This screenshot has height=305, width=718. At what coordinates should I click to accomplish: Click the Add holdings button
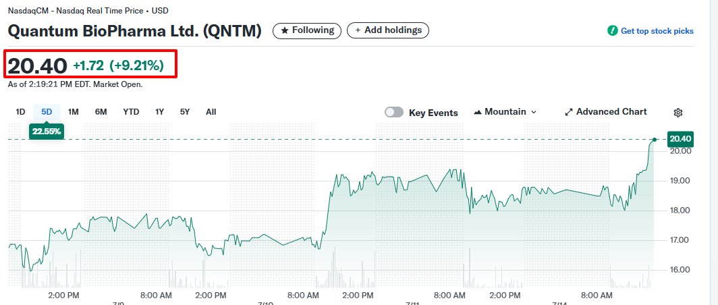(x=388, y=30)
